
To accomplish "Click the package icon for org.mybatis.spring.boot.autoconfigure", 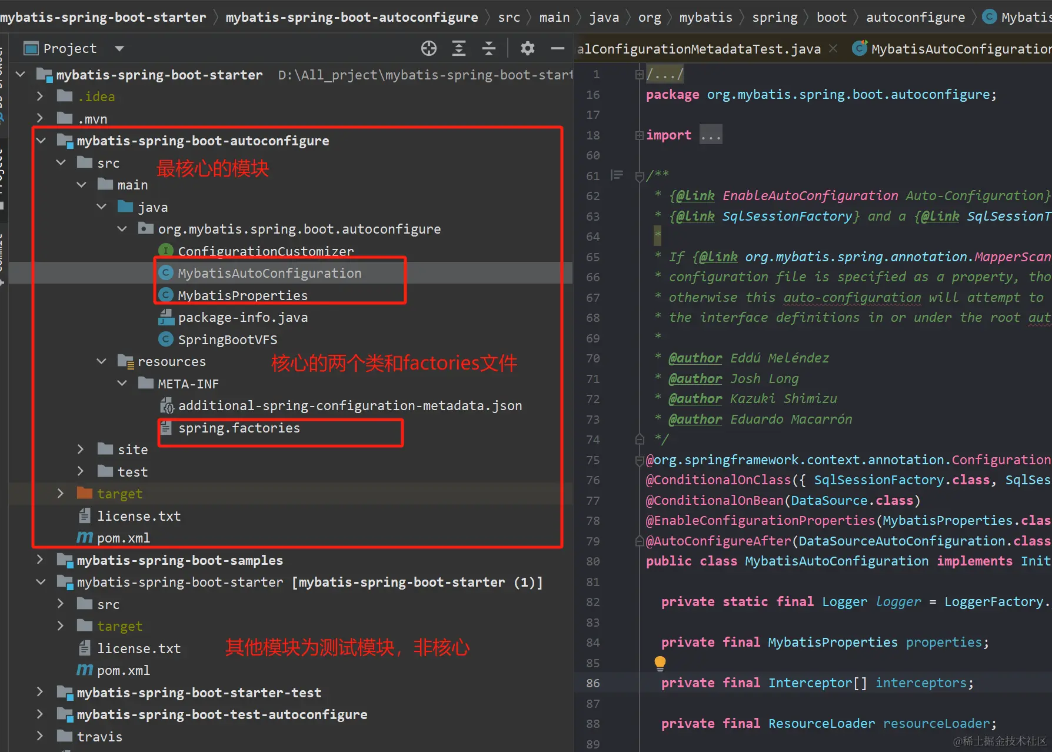I will point(145,228).
